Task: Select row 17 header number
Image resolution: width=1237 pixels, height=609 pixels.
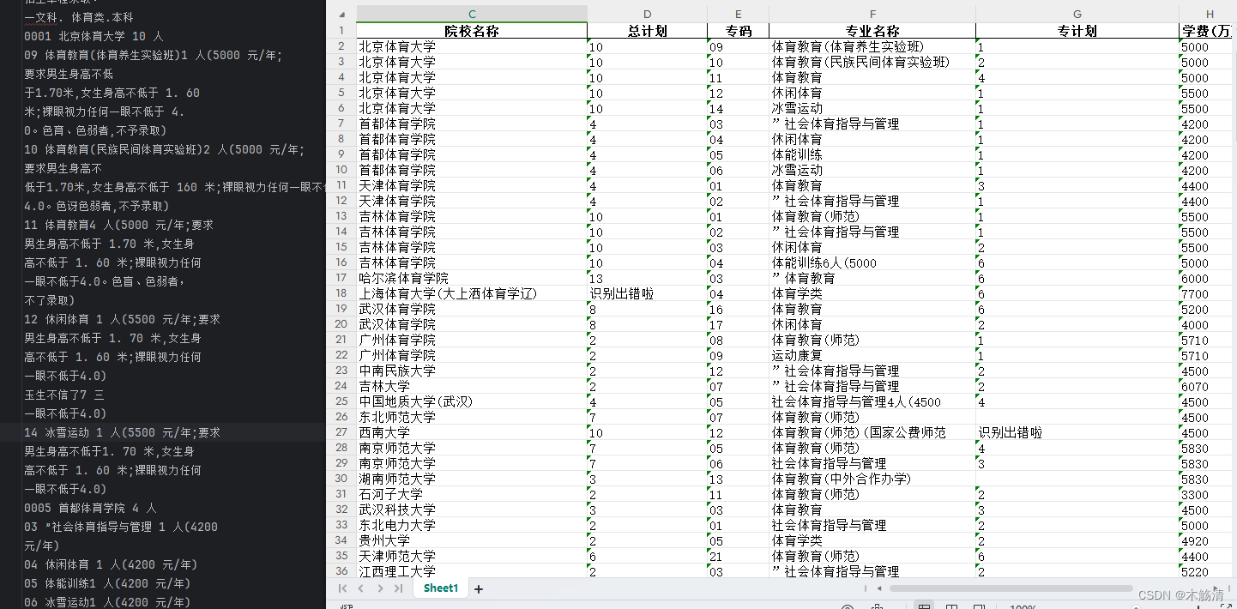Action: point(341,278)
